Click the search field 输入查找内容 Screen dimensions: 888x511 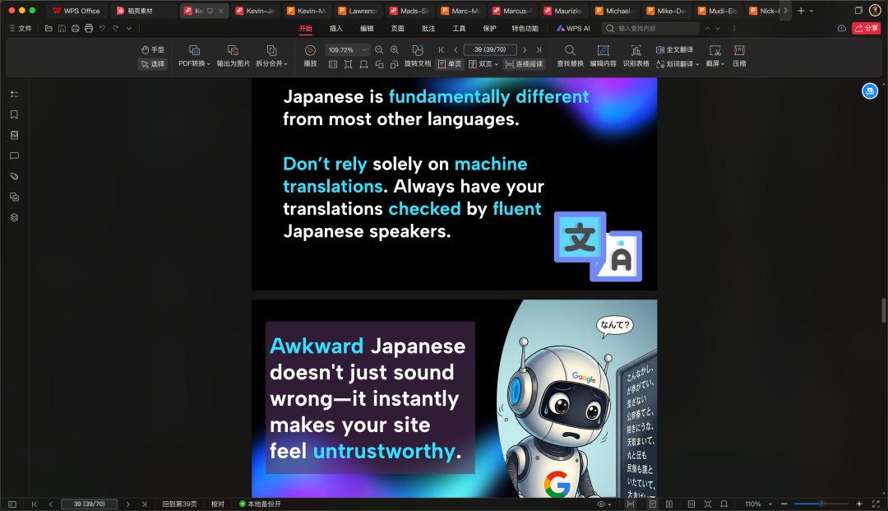[651, 28]
